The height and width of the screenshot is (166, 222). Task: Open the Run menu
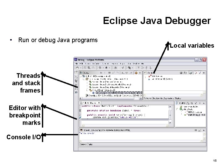tap(129, 64)
